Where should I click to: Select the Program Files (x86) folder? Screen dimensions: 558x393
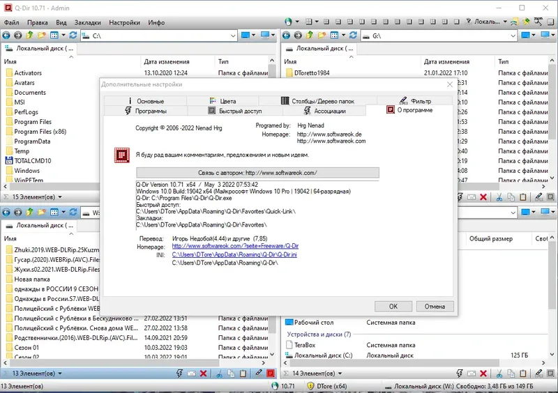(x=40, y=132)
